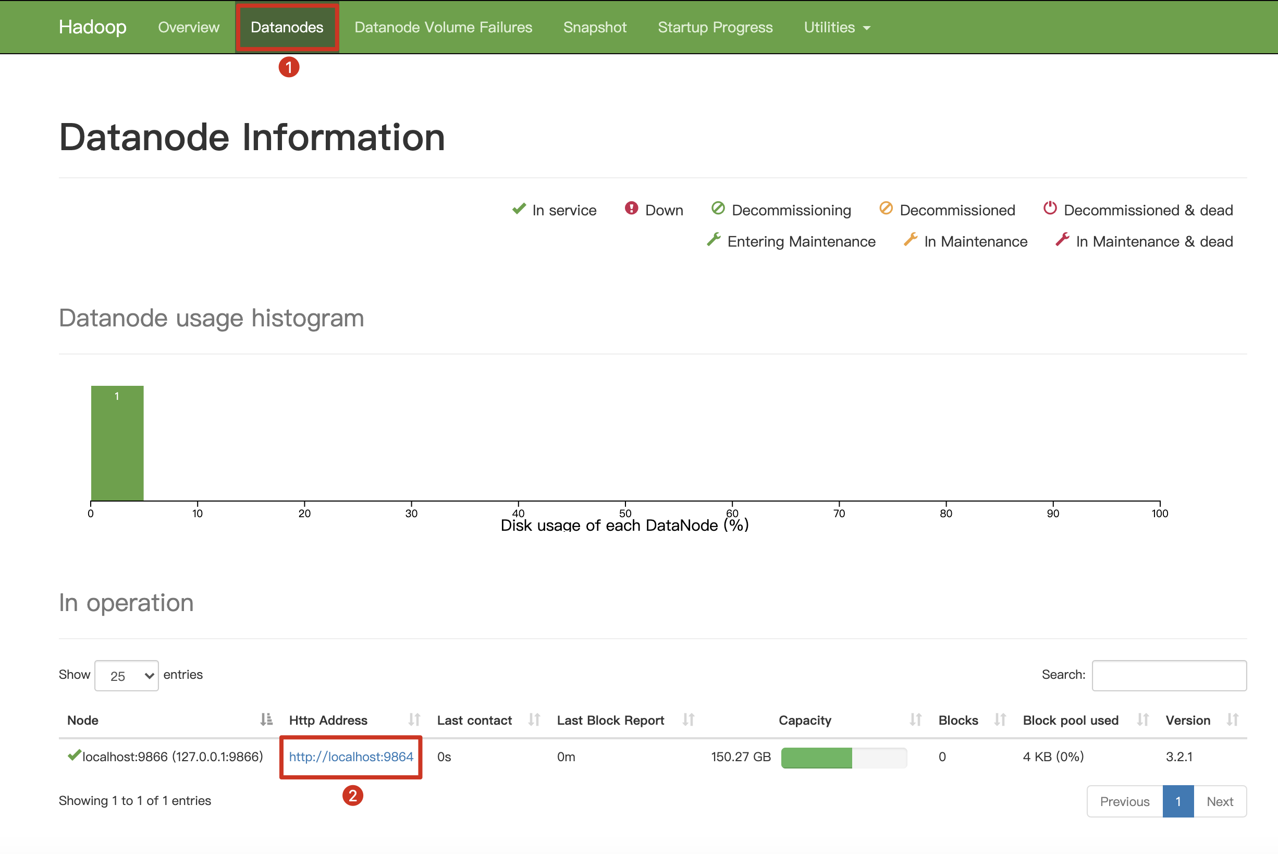Click localhost node's green checkmark status icon
Image resolution: width=1278 pixels, height=854 pixels.
click(73, 755)
